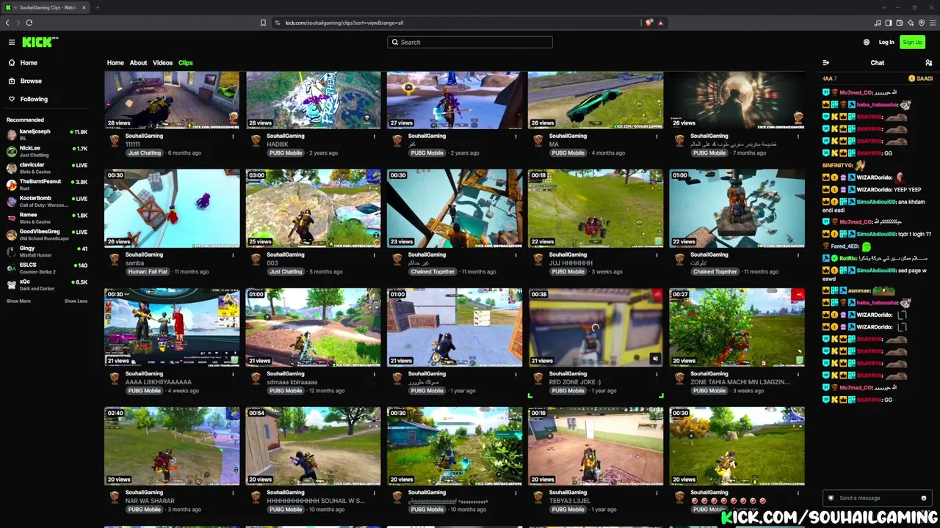Open KooterBomb channel in Recommended list
940x528 pixels.
point(47,201)
